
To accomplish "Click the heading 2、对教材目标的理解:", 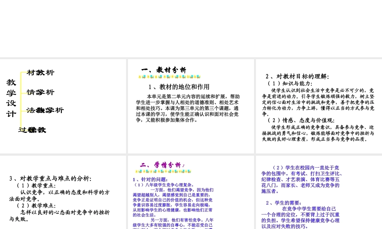I will tap(297, 76).
